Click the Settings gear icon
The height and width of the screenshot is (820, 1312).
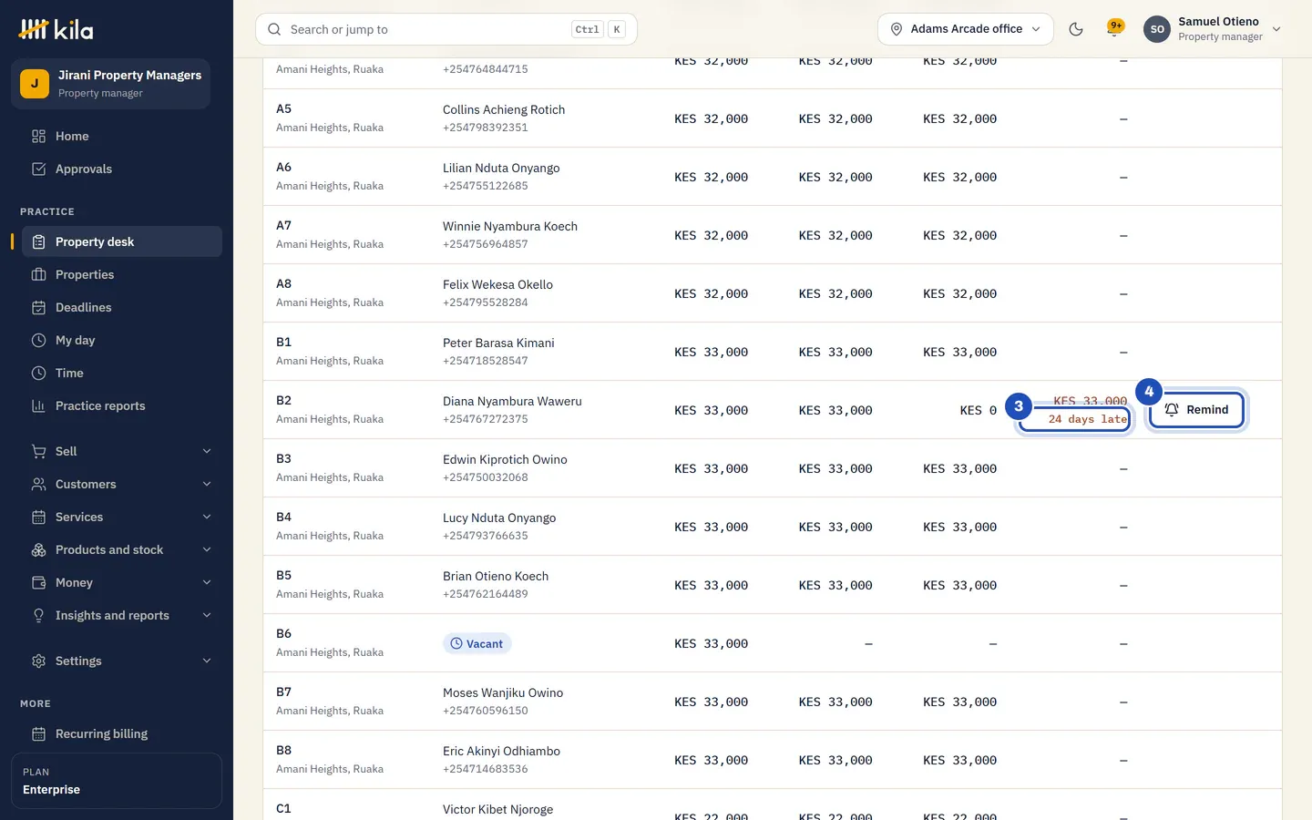coord(38,661)
